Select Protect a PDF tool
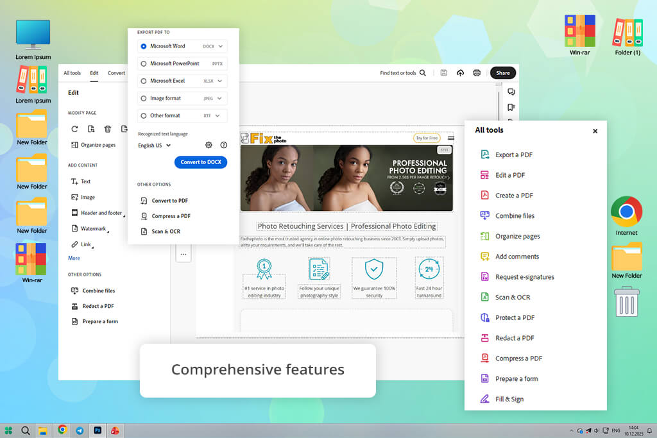This screenshot has width=657, height=438. 508,318
